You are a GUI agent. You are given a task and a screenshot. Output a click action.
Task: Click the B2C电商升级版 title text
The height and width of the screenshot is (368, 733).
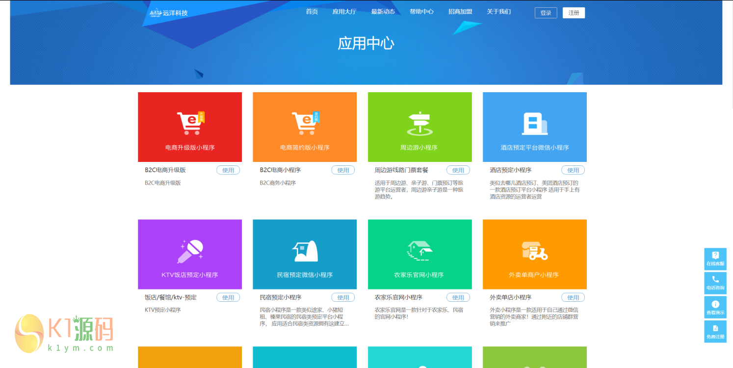[x=165, y=170]
